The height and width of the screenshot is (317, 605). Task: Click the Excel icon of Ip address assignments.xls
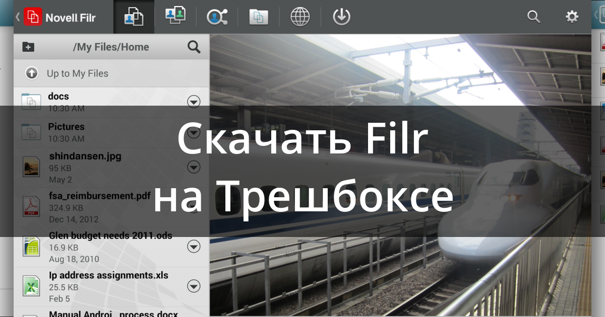[31, 286]
